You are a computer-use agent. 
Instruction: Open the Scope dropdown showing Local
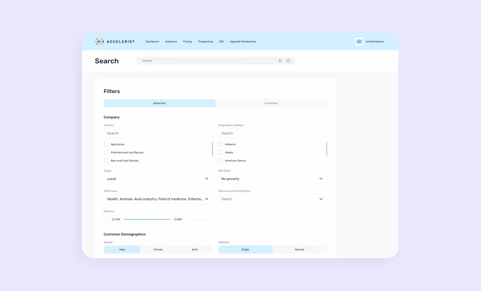coord(158,179)
